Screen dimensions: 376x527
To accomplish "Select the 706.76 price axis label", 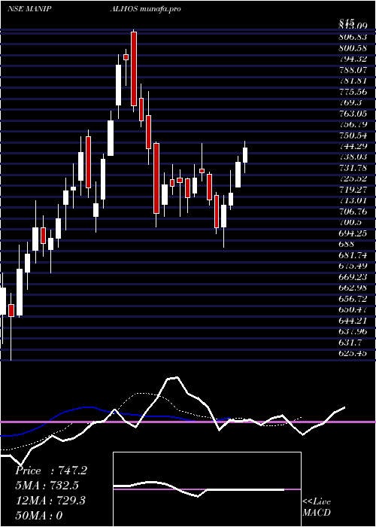I will (353, 212).
